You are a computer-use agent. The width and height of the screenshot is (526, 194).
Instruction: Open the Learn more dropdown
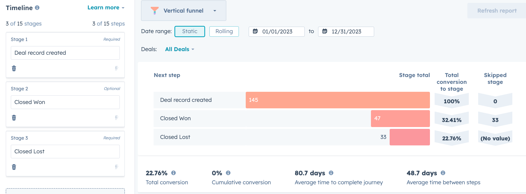pyautogui.click(x=106, y=8)
